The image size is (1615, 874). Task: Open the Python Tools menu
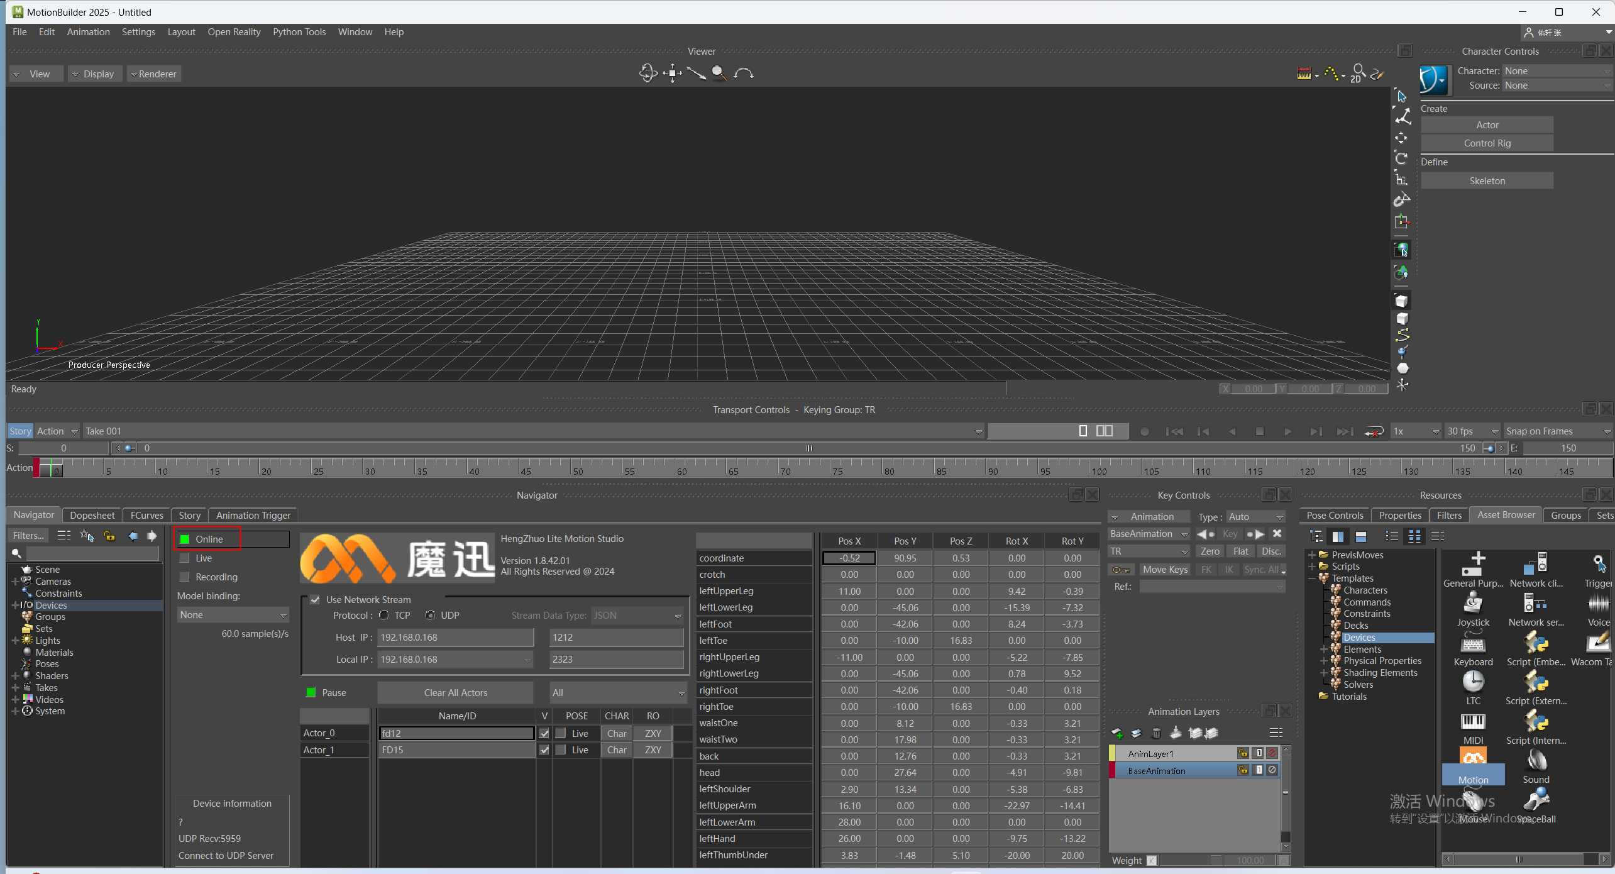(299, 32)
